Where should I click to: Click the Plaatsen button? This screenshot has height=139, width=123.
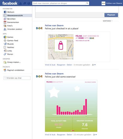(x=111, y=15)
